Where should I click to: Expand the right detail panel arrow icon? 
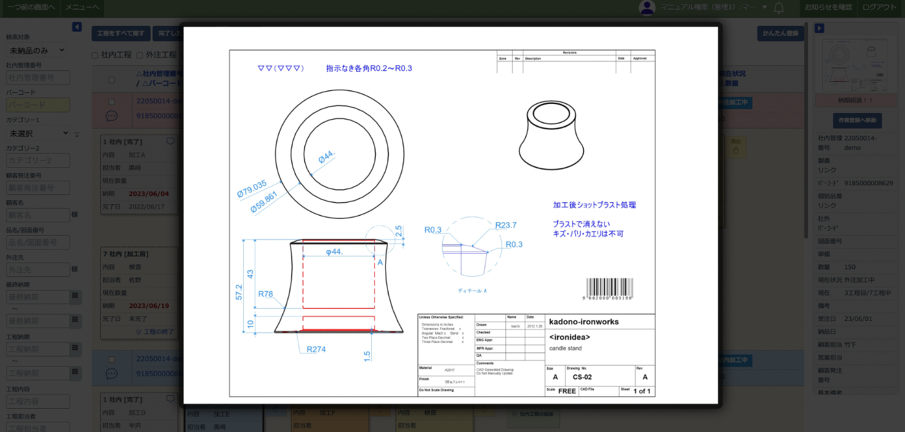[819, 28]
